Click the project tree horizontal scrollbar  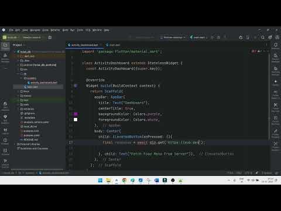(37, 169)
